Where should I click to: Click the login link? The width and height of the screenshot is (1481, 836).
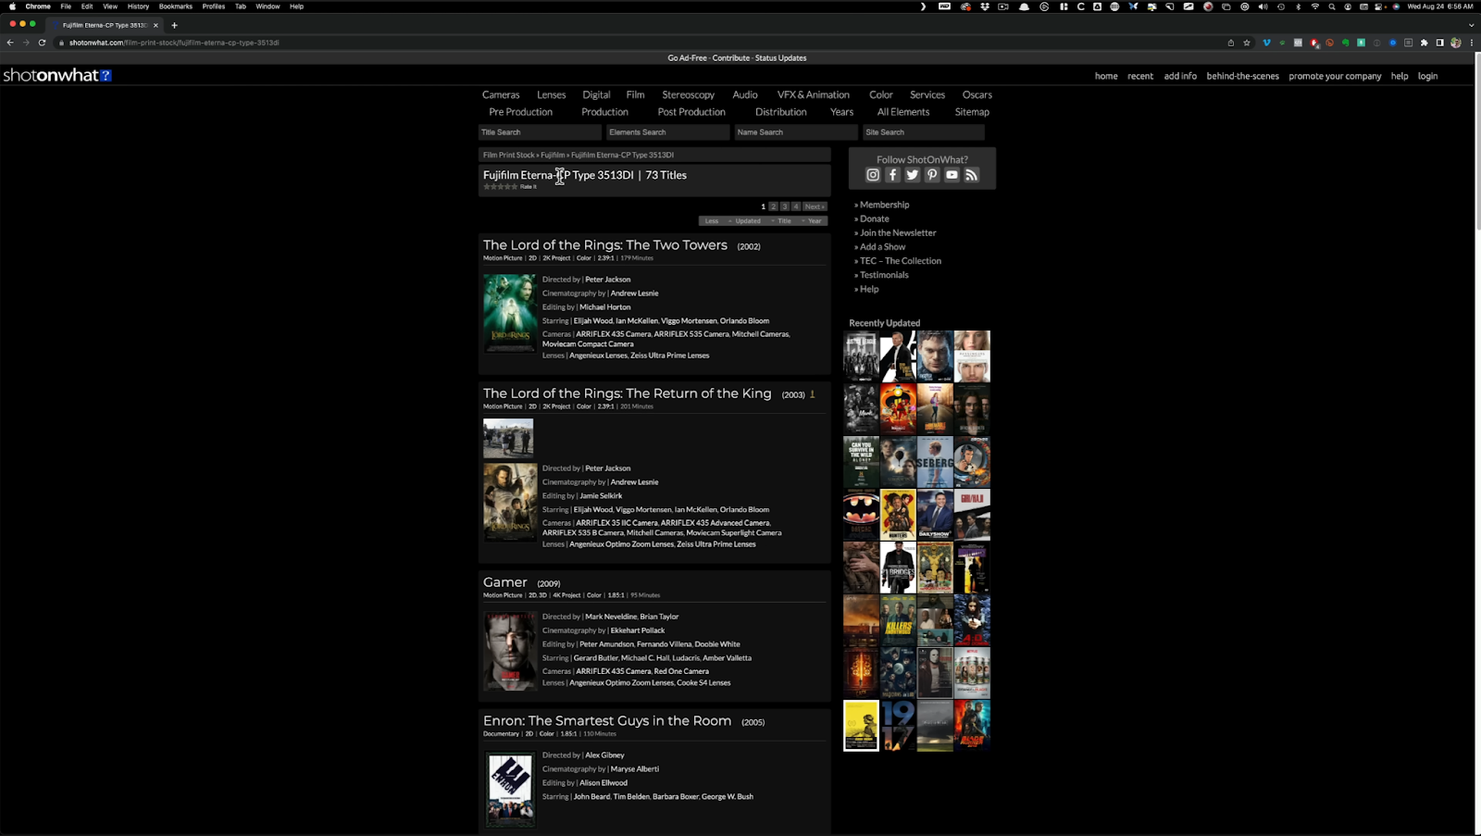point(1427,76)
